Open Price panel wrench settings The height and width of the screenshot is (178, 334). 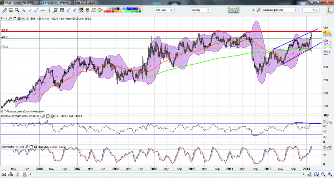pyautogui.click(x=10, y=19)
